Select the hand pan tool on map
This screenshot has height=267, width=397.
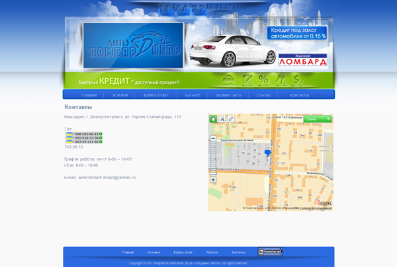point(213,119)
